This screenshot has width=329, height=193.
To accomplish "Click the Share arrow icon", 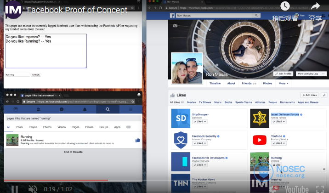I will 315,6.
